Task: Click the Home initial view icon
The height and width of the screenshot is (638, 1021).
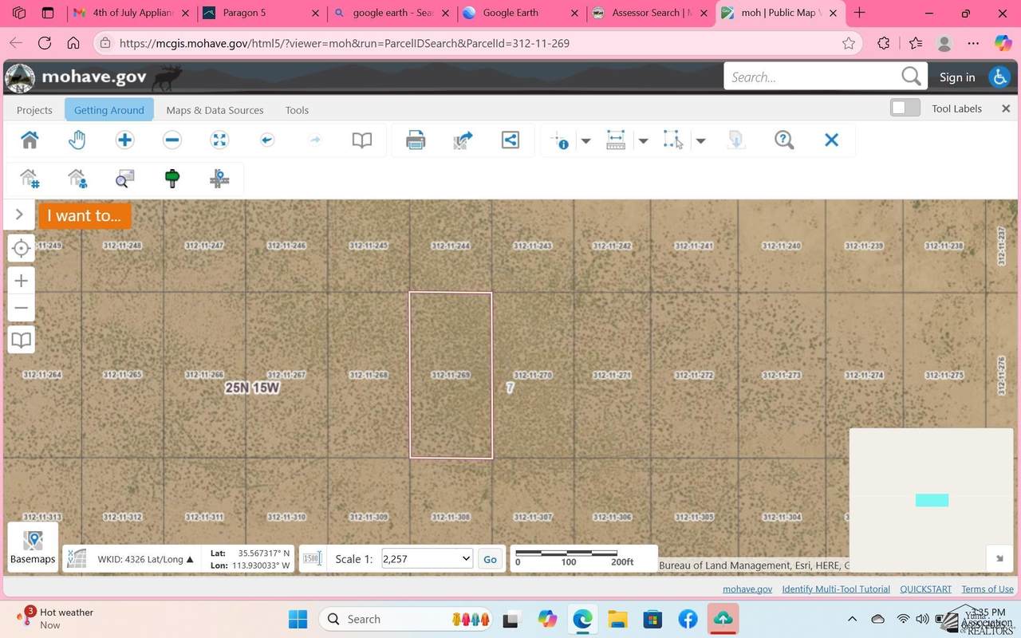Action: coord(30,140)
